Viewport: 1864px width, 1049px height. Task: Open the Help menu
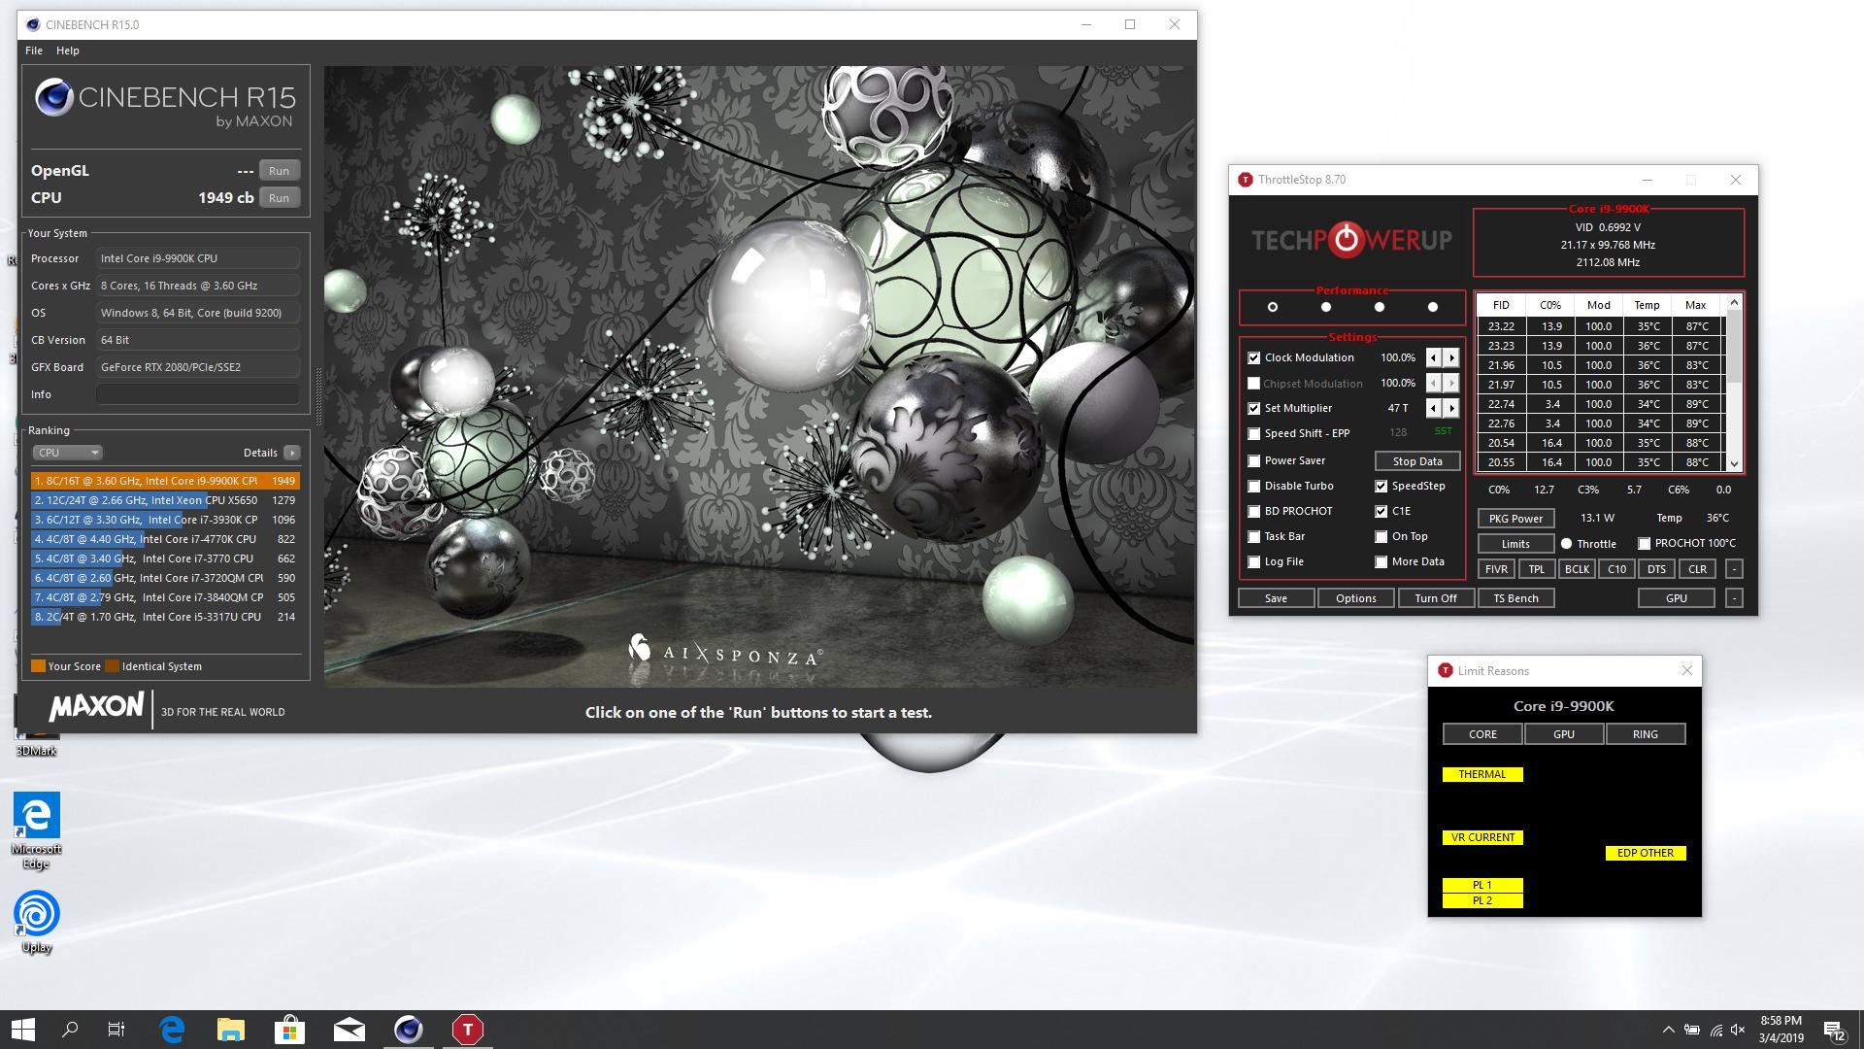coord(67,51)
